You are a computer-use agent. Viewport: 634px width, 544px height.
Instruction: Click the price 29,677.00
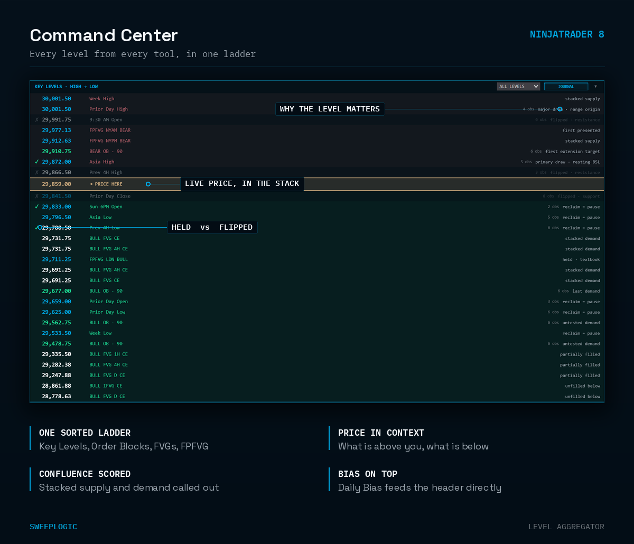click(x=57, y=291)
